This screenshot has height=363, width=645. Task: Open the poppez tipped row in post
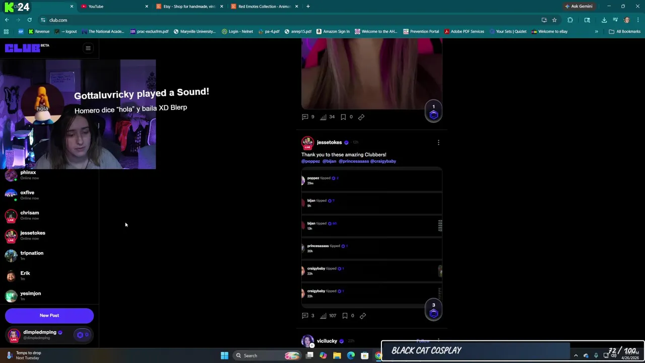[x=372, y=180]
